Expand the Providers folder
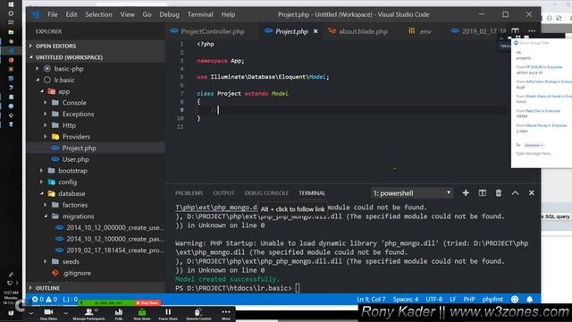 [x=76, y=137]
